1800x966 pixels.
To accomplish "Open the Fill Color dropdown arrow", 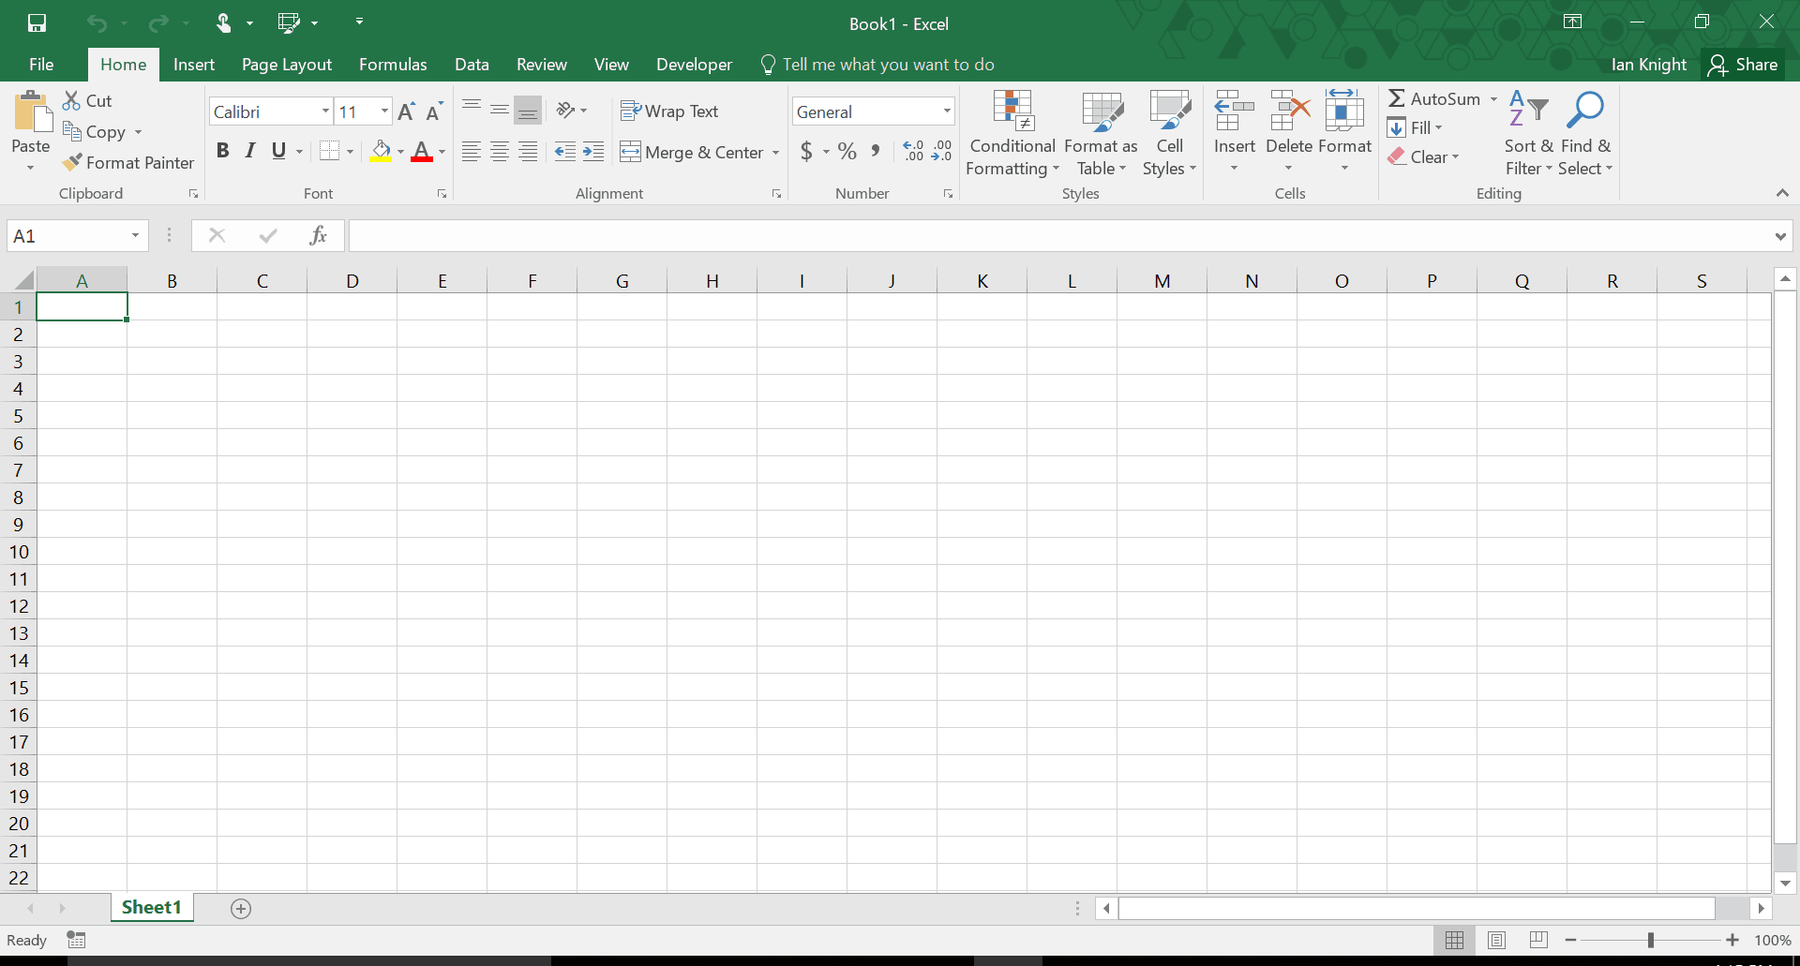I will coord(399,151).
